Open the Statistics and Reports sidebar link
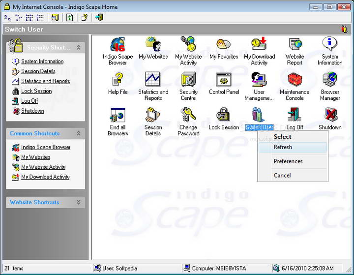 (45, 81)
